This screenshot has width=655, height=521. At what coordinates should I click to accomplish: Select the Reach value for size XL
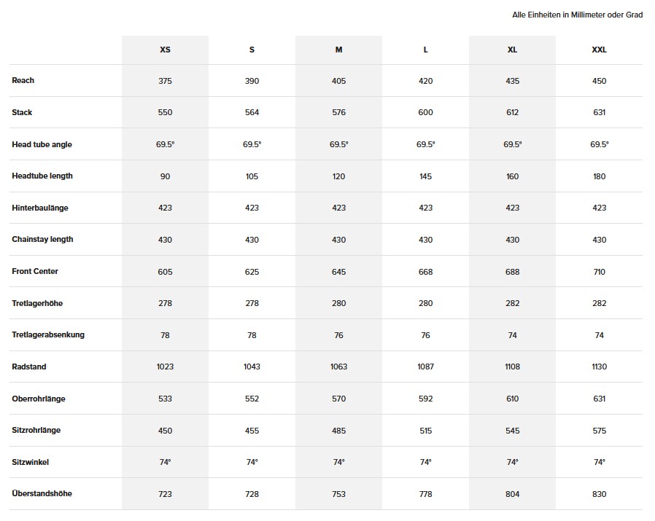coord(512,81)
